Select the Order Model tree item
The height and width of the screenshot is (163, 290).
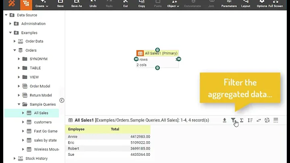pyautogui.click(x=40, y=86)
